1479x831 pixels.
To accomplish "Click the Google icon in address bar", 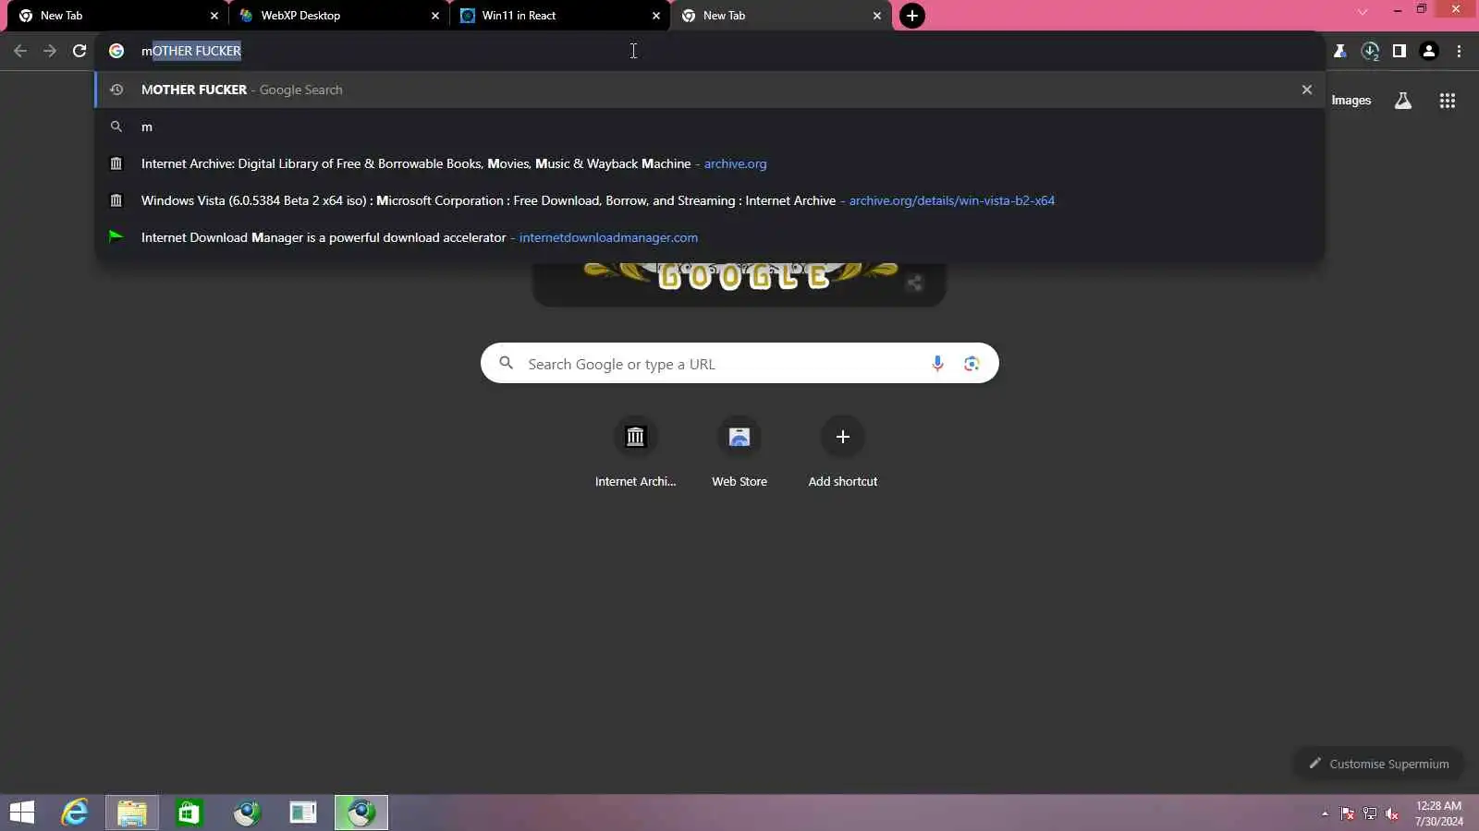I will pyautogui.click(x=116, y=51).
